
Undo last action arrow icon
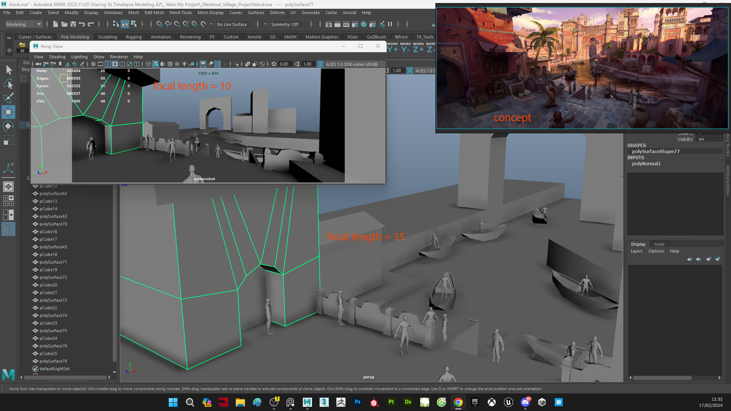click(82, 24)
